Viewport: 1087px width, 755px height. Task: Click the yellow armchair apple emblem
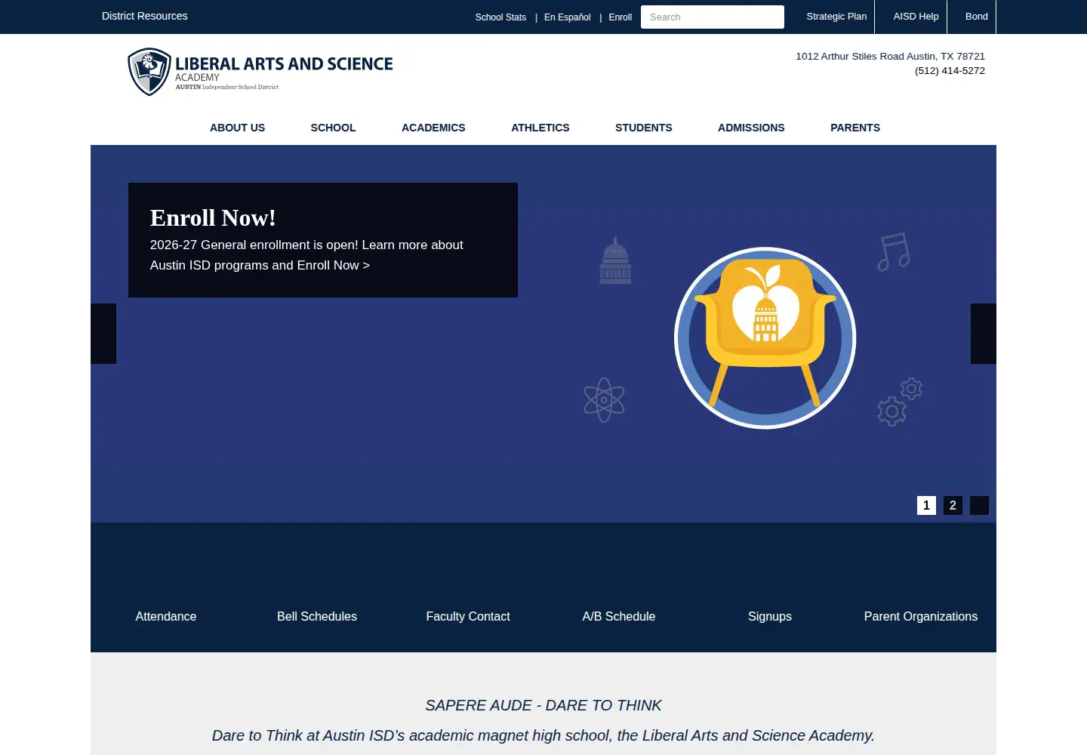pos(765,337)
